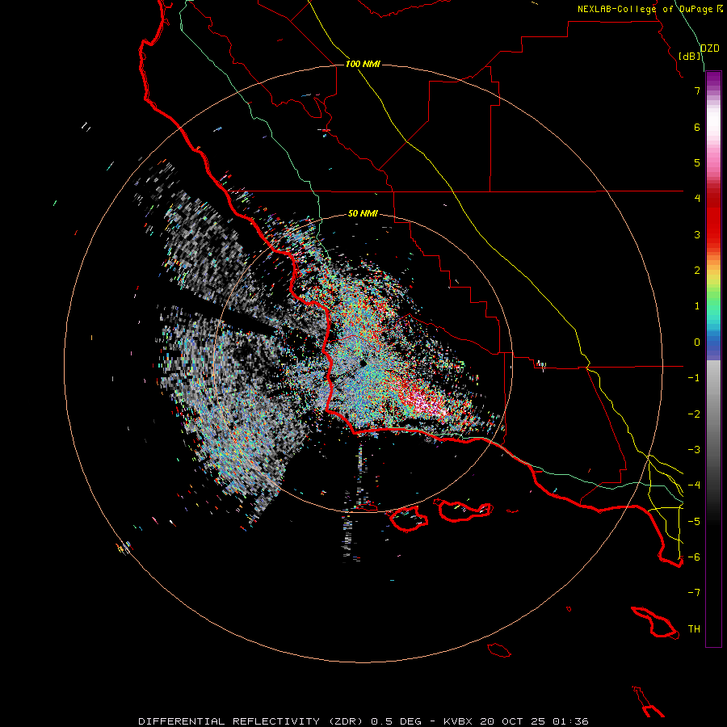
Task: Click the Differential Reflectivity (ZDR) title text
Action: click(250, 721)
